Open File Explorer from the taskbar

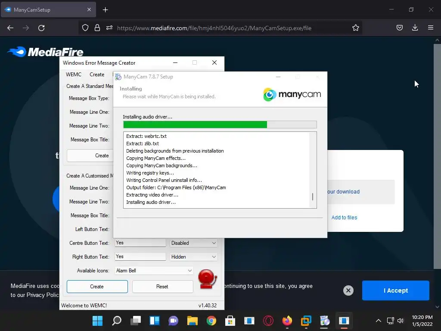[193, 321]
